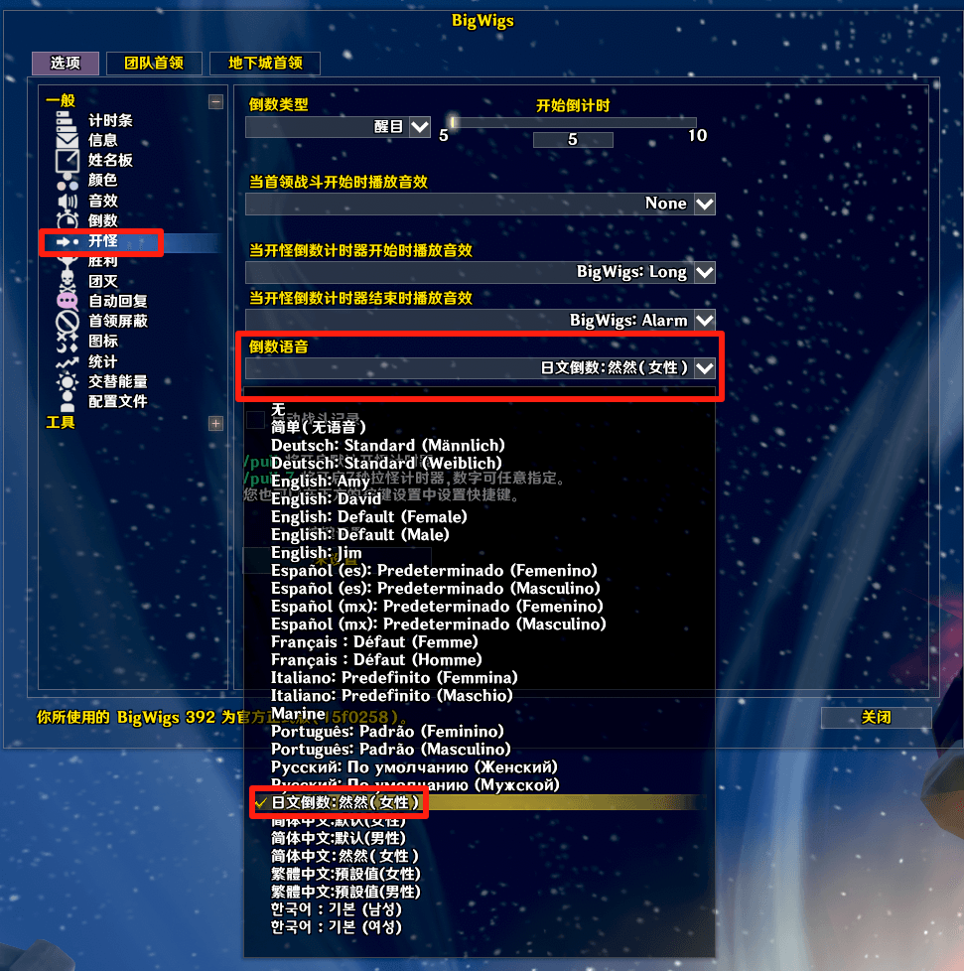Open the 倒数 countdown clock icon

click(x=67, y=220)
